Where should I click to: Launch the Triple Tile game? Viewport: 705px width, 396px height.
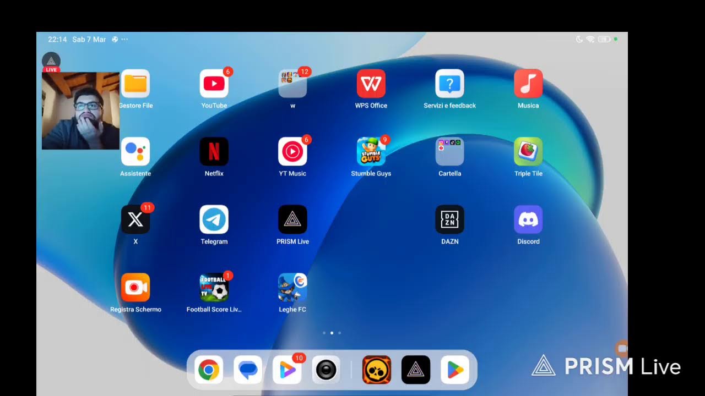coord(528,151)
